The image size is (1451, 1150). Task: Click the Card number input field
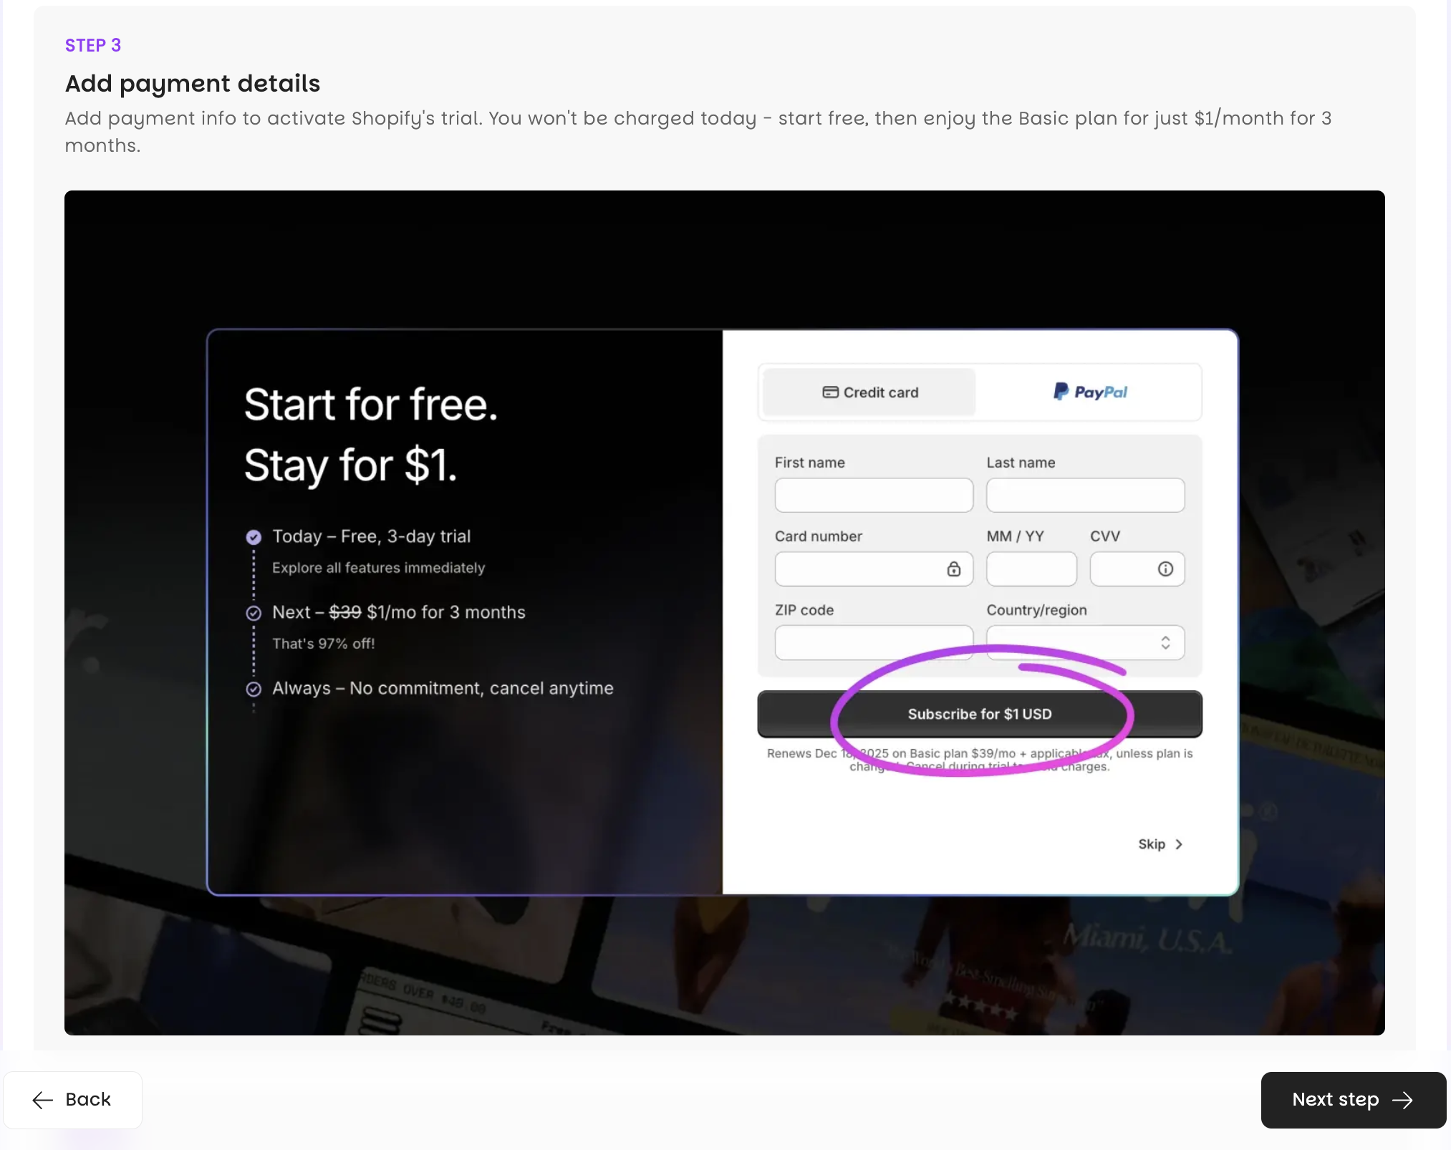(x=874, y=569)
